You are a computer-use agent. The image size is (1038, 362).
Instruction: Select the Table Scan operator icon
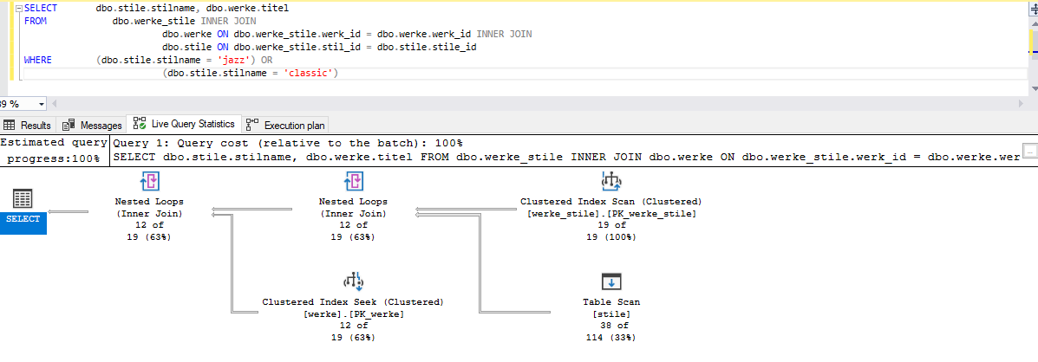611,281
